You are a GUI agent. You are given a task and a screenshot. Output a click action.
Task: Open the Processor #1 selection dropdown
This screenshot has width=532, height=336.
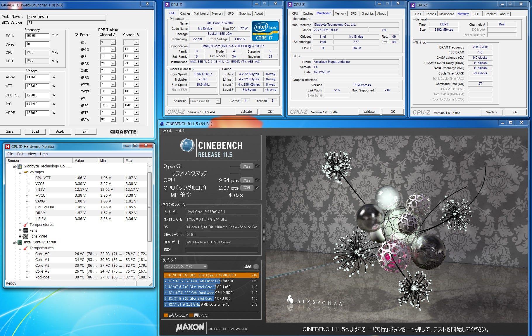[218, 101]
